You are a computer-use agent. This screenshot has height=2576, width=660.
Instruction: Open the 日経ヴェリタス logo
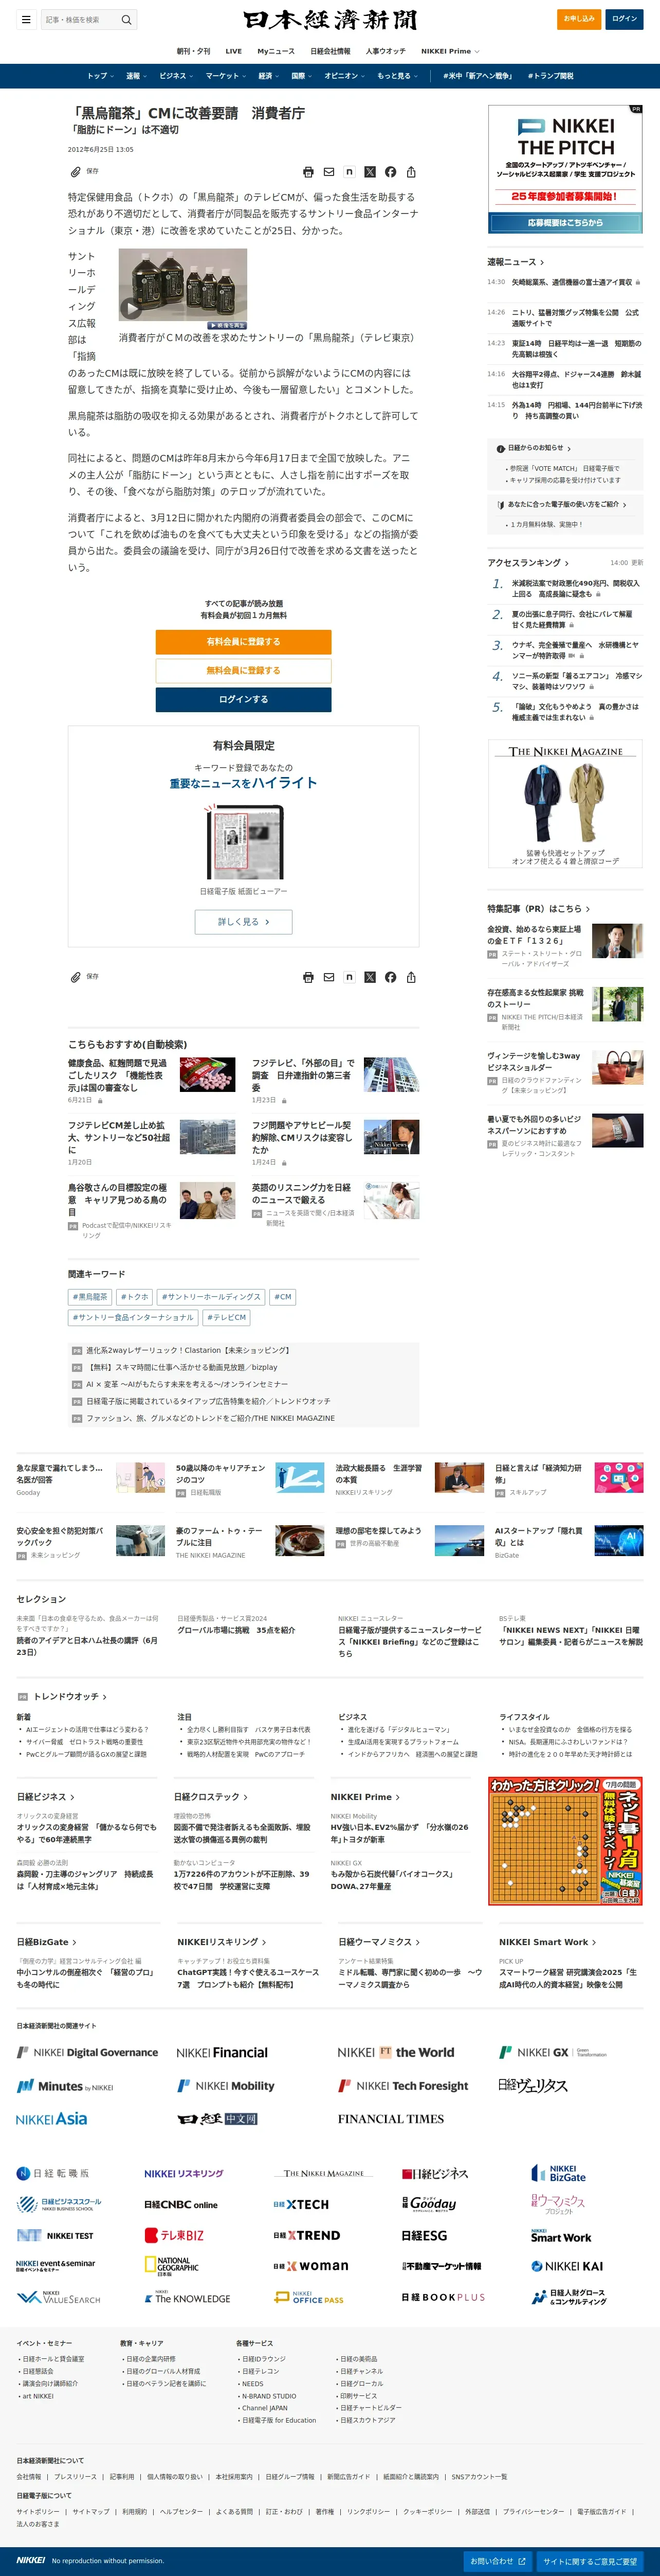point(532,2085)
